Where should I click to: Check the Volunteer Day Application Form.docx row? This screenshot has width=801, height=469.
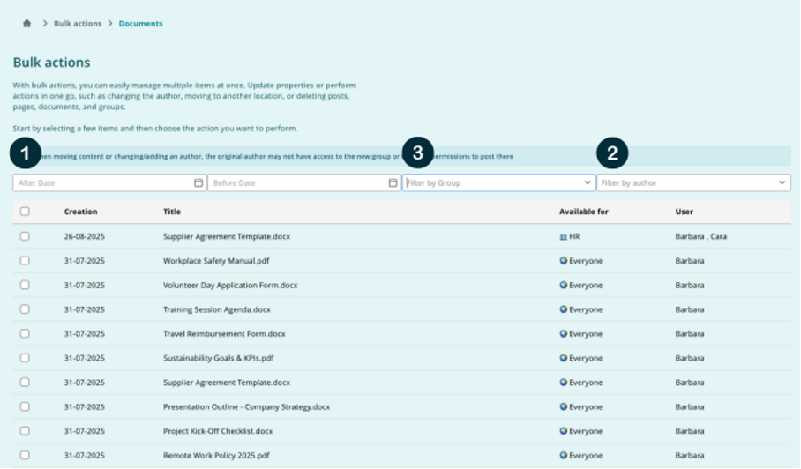coord(25,285)
